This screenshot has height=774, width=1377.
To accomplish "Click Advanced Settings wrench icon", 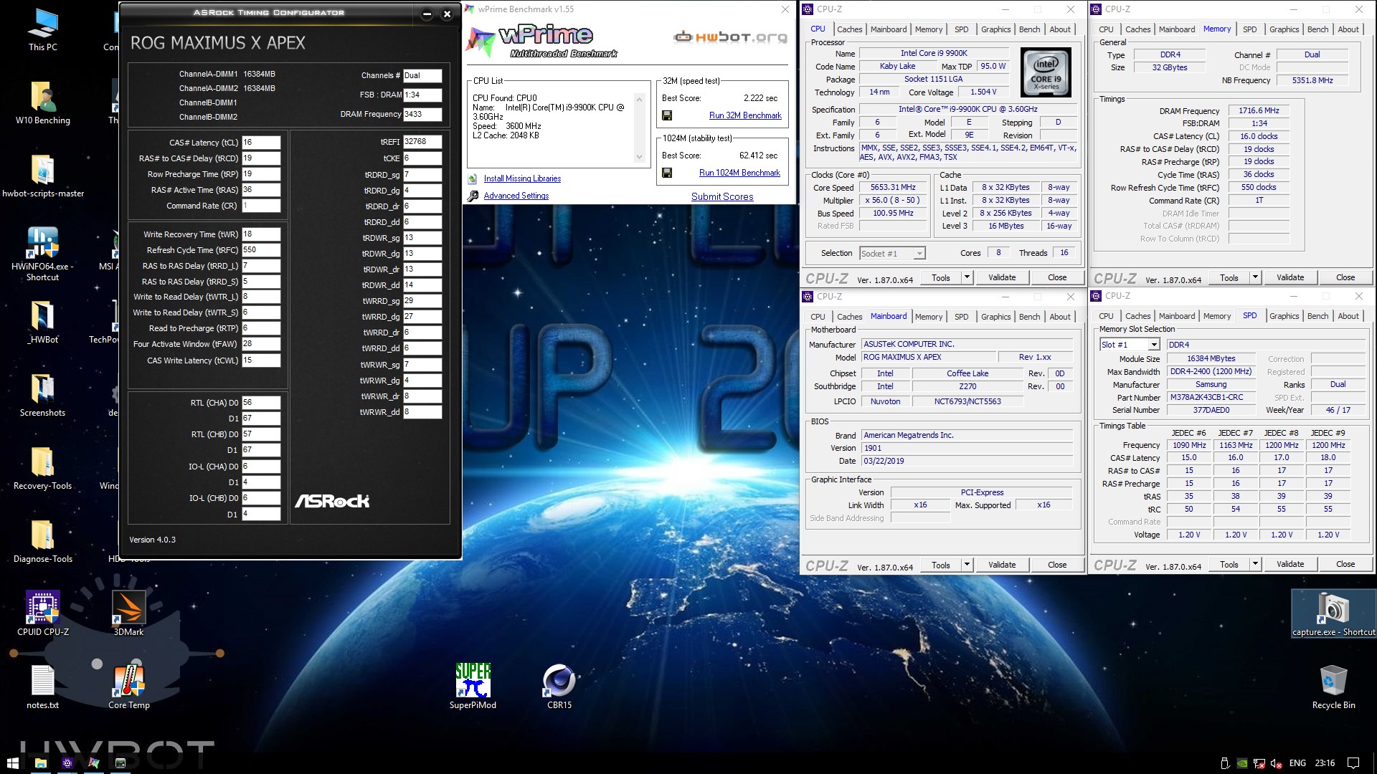I will (472, 196).
